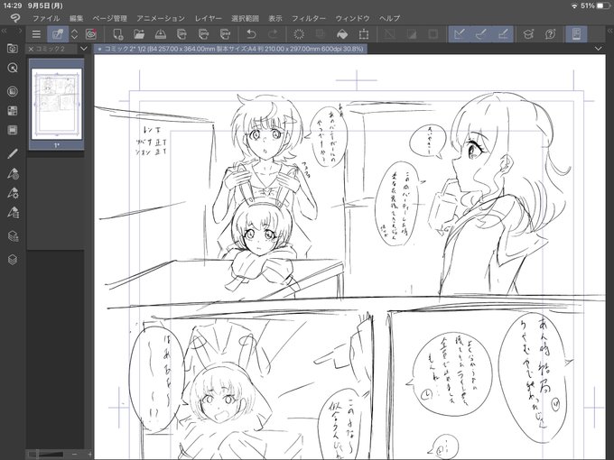Viewport: 614px width, 460px height.
Task: Toggle the highlighted touch operation icon
Action: 58,34
